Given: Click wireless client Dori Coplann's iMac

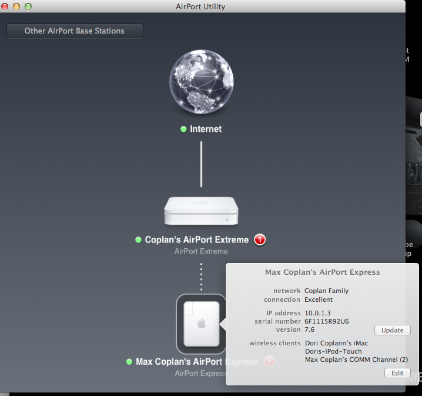Looking at the screenshot, I should click(x=336, y=343).
